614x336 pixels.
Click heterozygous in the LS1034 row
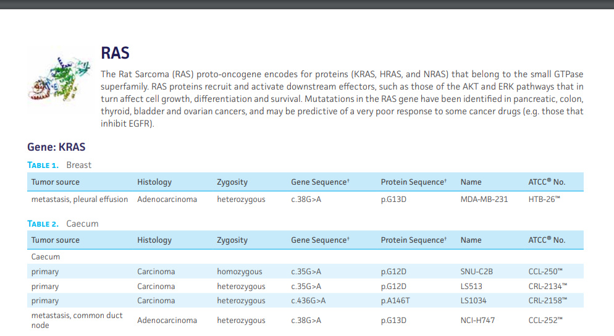(x=241, y=301)
